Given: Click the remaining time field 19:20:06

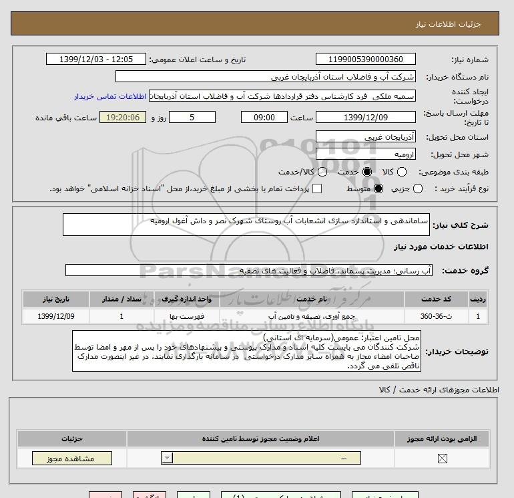Looking at the screenshot, I should point(123,117).
